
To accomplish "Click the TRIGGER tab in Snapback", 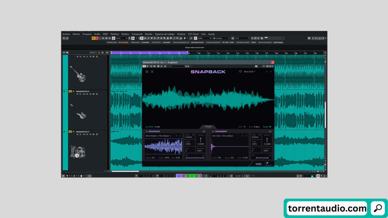I will pos(208,126).
